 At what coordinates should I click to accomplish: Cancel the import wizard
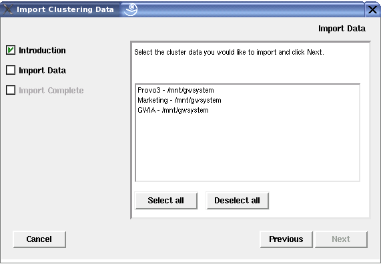click(x=39, y=239)
